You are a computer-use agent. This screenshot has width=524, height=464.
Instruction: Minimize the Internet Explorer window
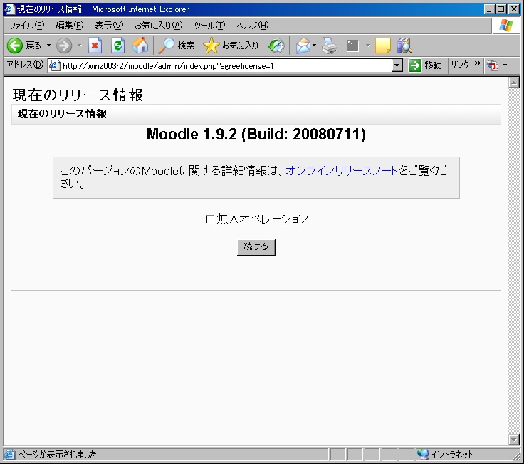(490, 9)
